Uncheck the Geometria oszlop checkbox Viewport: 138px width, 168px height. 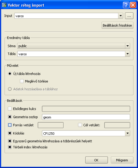point(10,117)
